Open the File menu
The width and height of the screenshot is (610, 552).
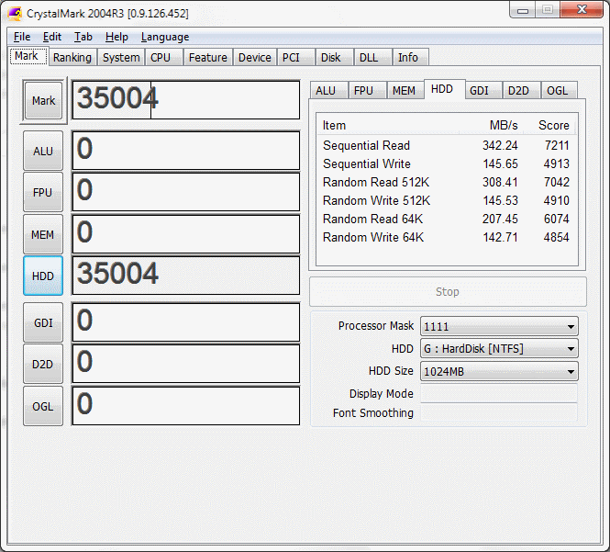tap(22, 37)
